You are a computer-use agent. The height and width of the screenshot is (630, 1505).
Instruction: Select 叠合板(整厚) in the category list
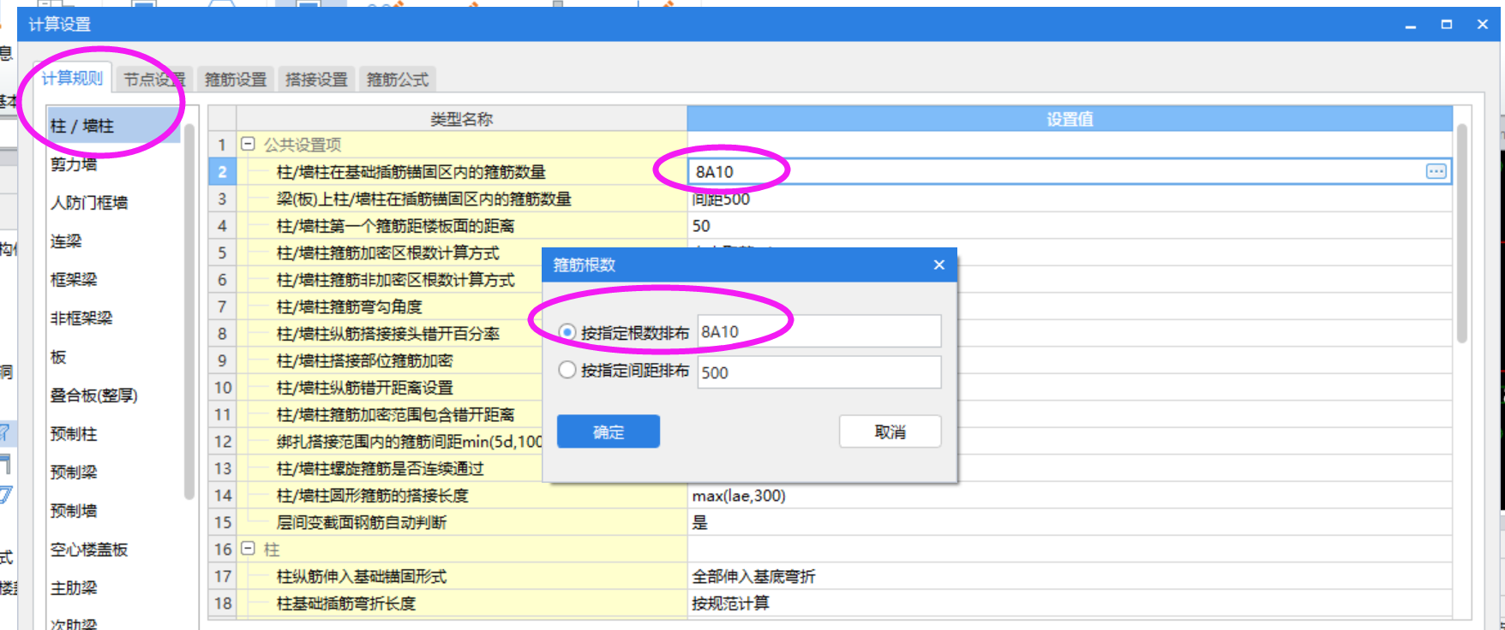pos(113,395)
